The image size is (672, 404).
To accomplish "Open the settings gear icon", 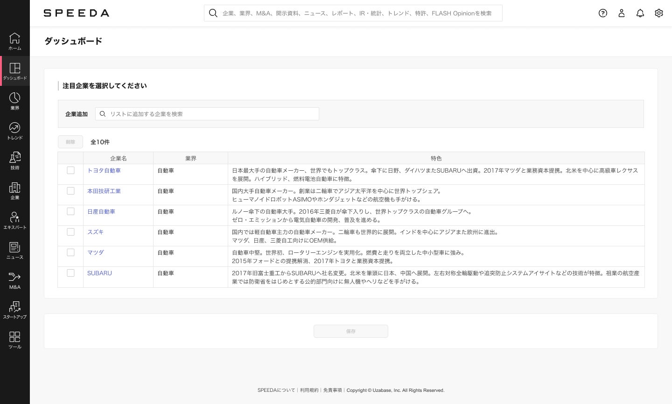I will pos(659,13).
